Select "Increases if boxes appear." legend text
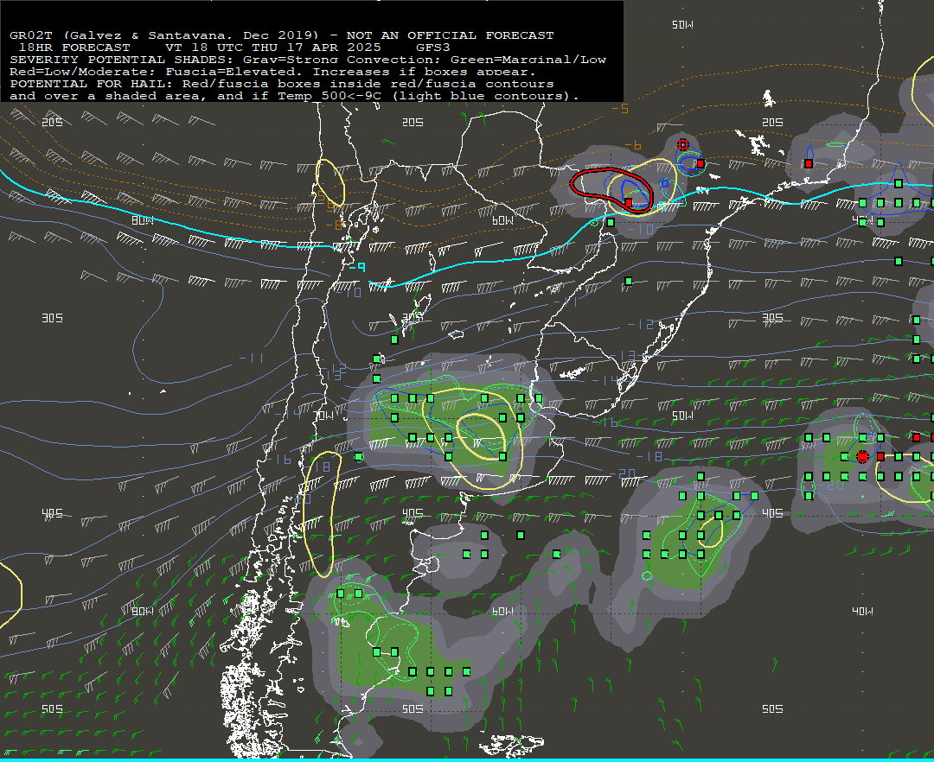The width and height of the screenshot is (934, 762). click(x=425, y=72)
